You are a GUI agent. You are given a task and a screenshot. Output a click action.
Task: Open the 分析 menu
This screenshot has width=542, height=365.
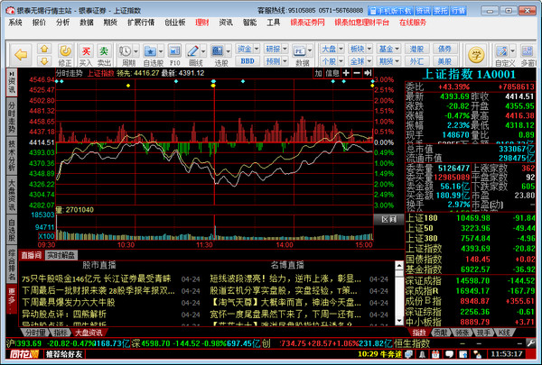(62, 23)
